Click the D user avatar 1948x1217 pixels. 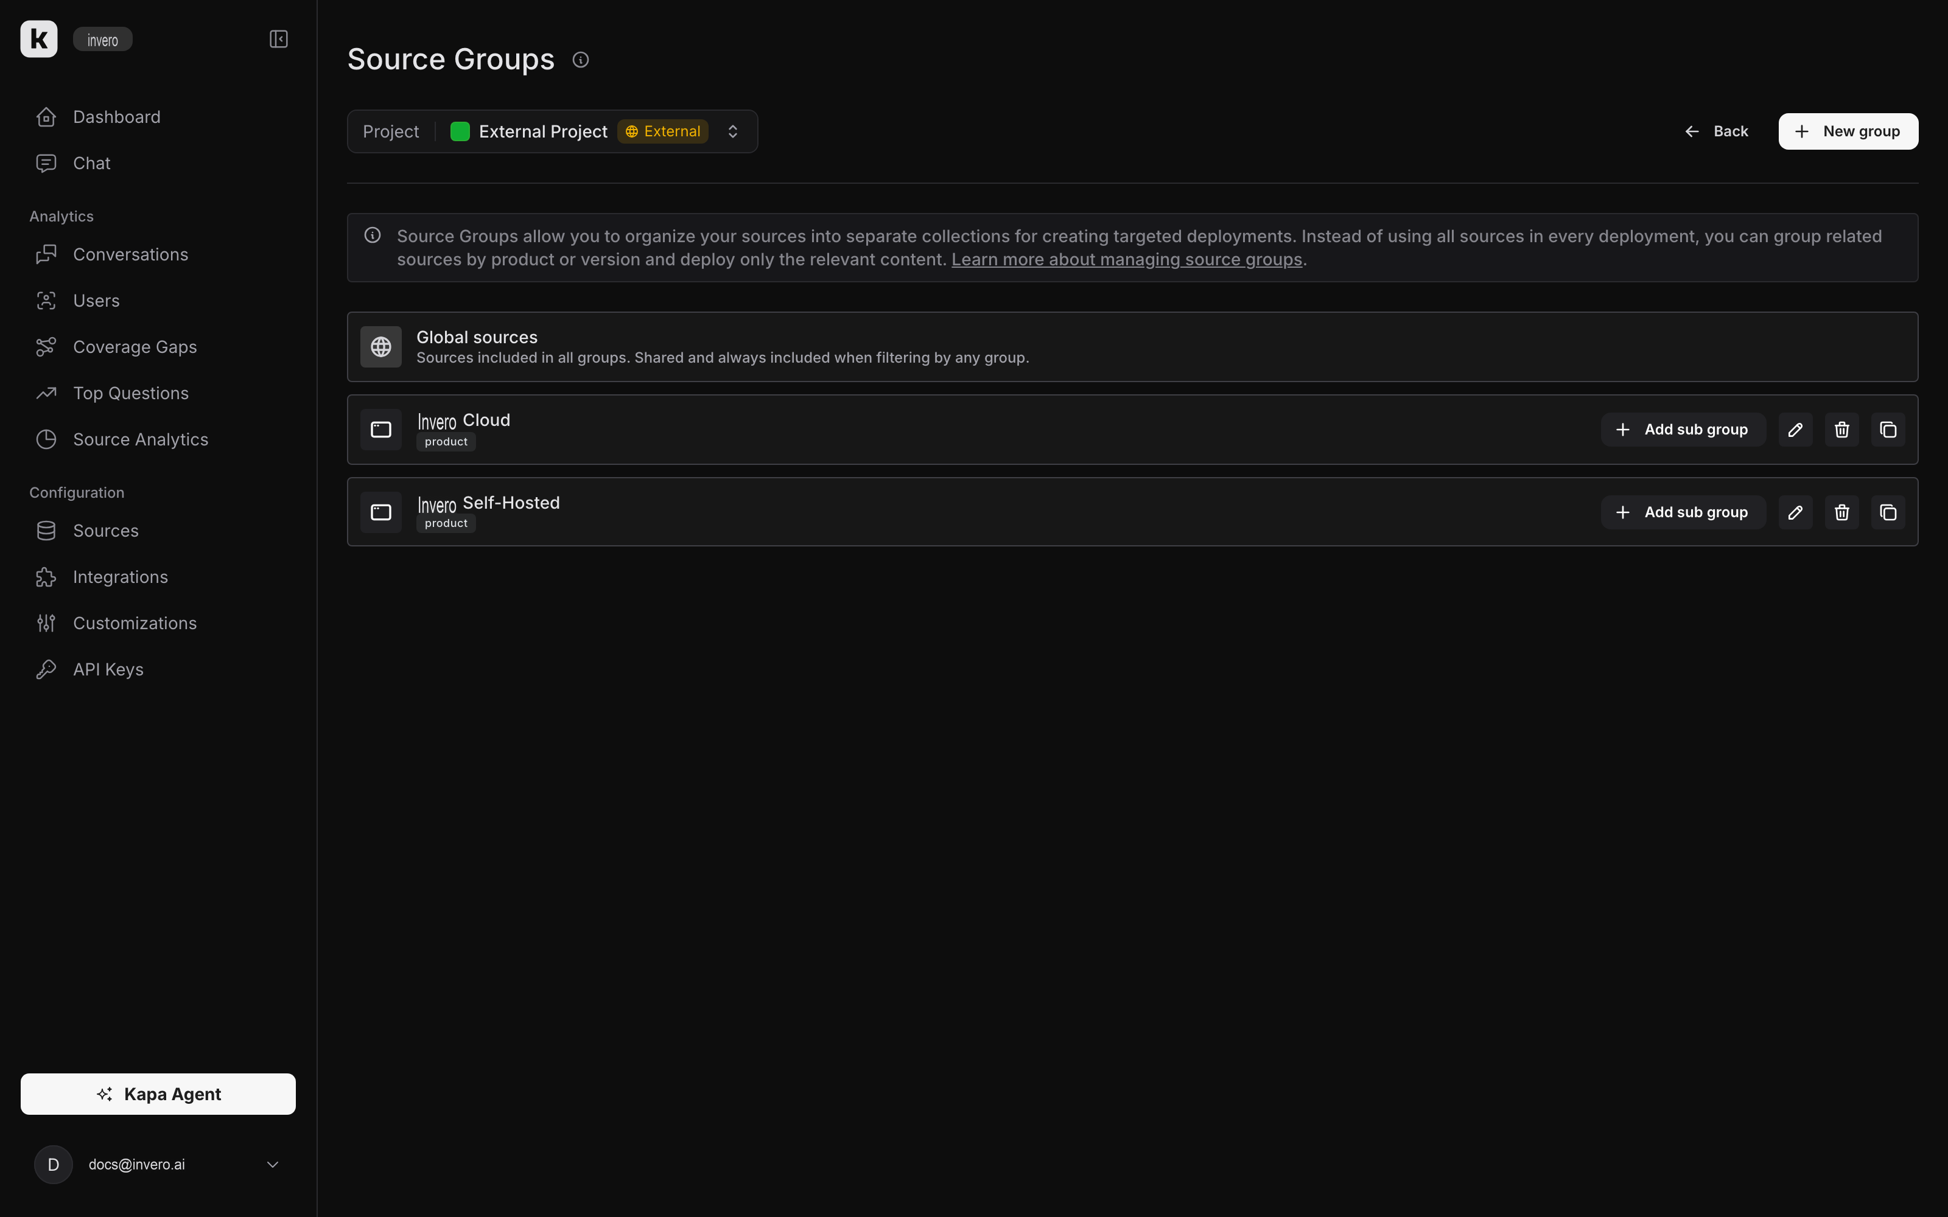pos(53,1165)
